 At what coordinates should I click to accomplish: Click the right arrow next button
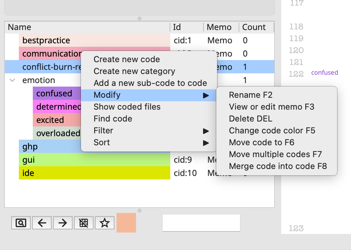(63, 223)
